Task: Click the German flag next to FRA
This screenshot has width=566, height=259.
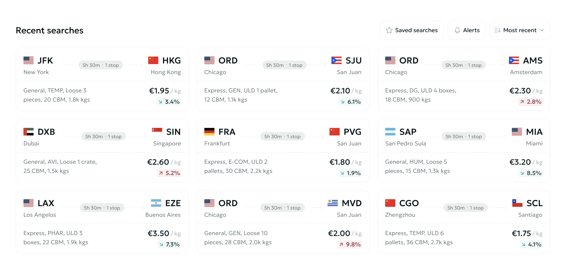Action: (209, 132)
